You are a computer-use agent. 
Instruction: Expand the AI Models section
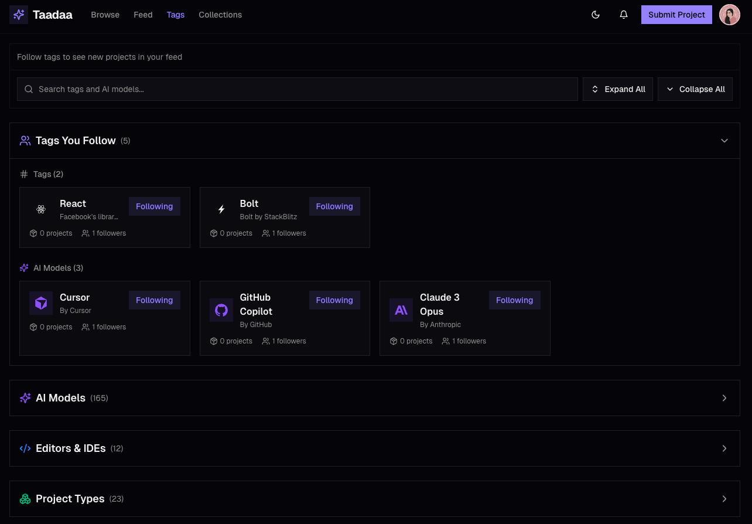(724, 398)
